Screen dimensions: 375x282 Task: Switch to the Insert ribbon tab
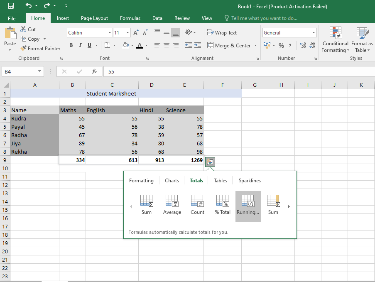pyautogui.click(x=63, y=18)
